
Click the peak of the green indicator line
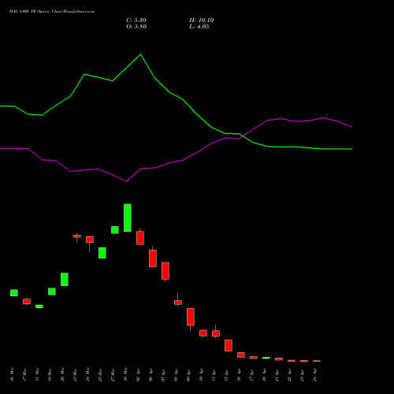click(140, 54)
